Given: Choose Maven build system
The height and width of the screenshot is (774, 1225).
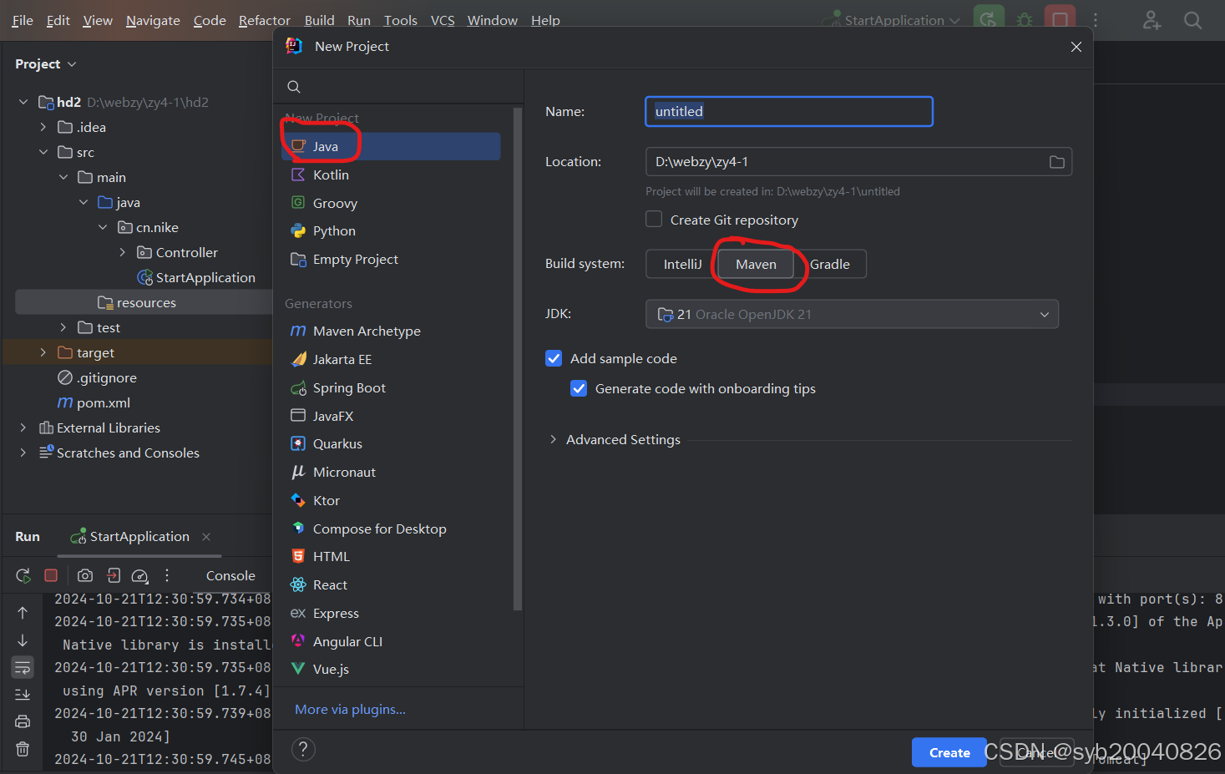Looking at the screenshot, I should coord(756,264).
